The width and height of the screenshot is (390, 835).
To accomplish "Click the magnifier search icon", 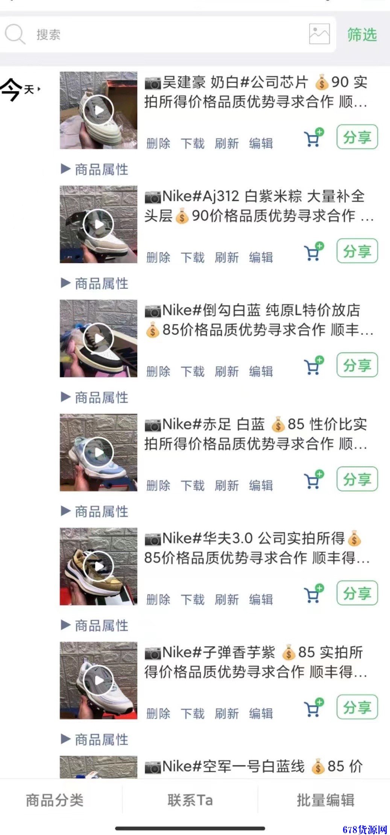I will click(x=15, y=34).
